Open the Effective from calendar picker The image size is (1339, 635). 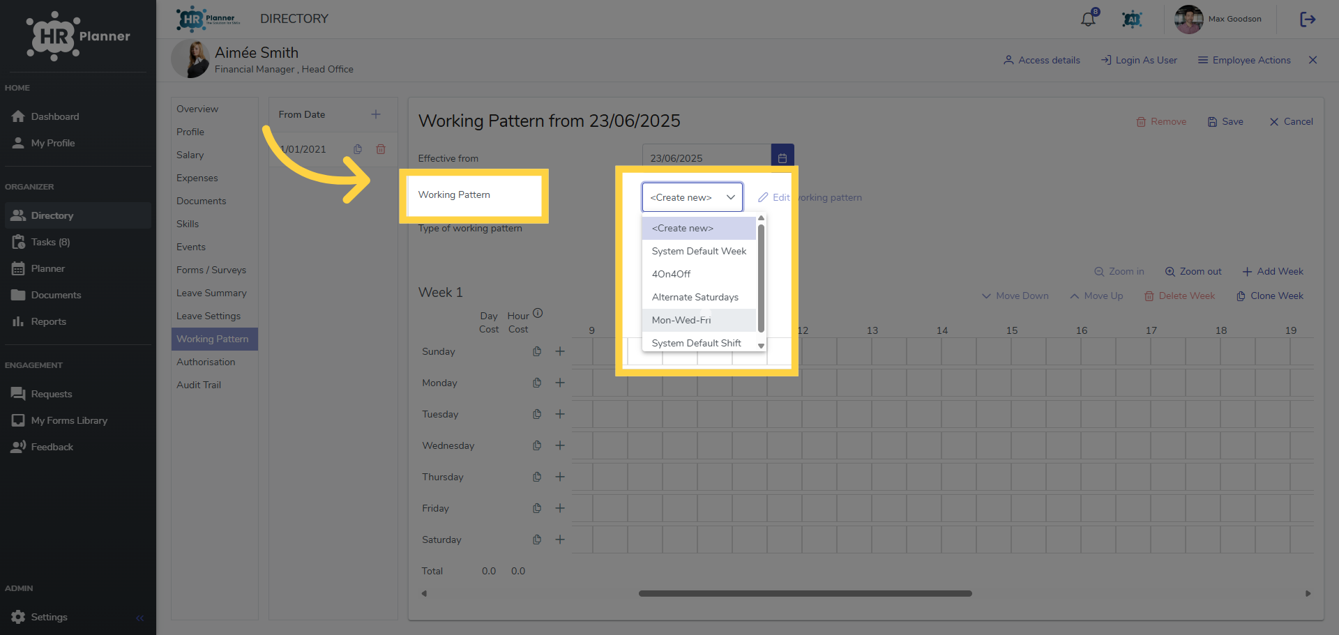(x=782, y=158)
